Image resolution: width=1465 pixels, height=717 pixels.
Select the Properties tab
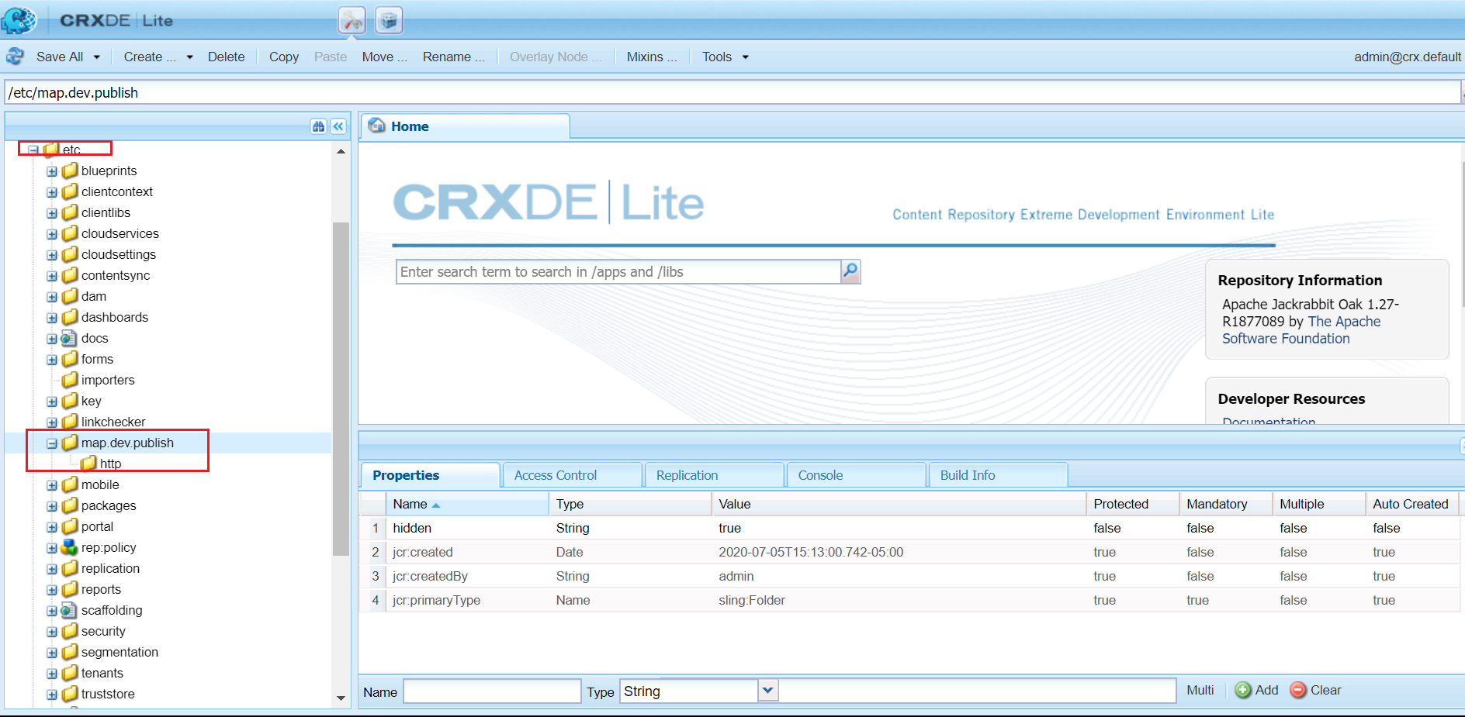431,475
